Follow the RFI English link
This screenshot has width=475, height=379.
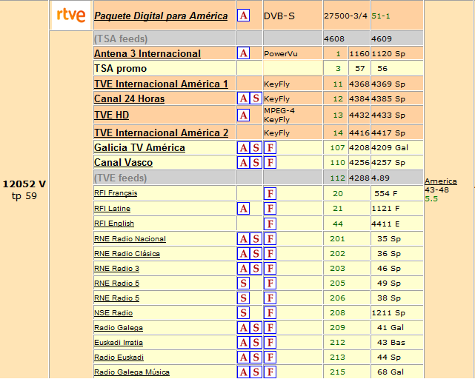(x=114, y=224)
